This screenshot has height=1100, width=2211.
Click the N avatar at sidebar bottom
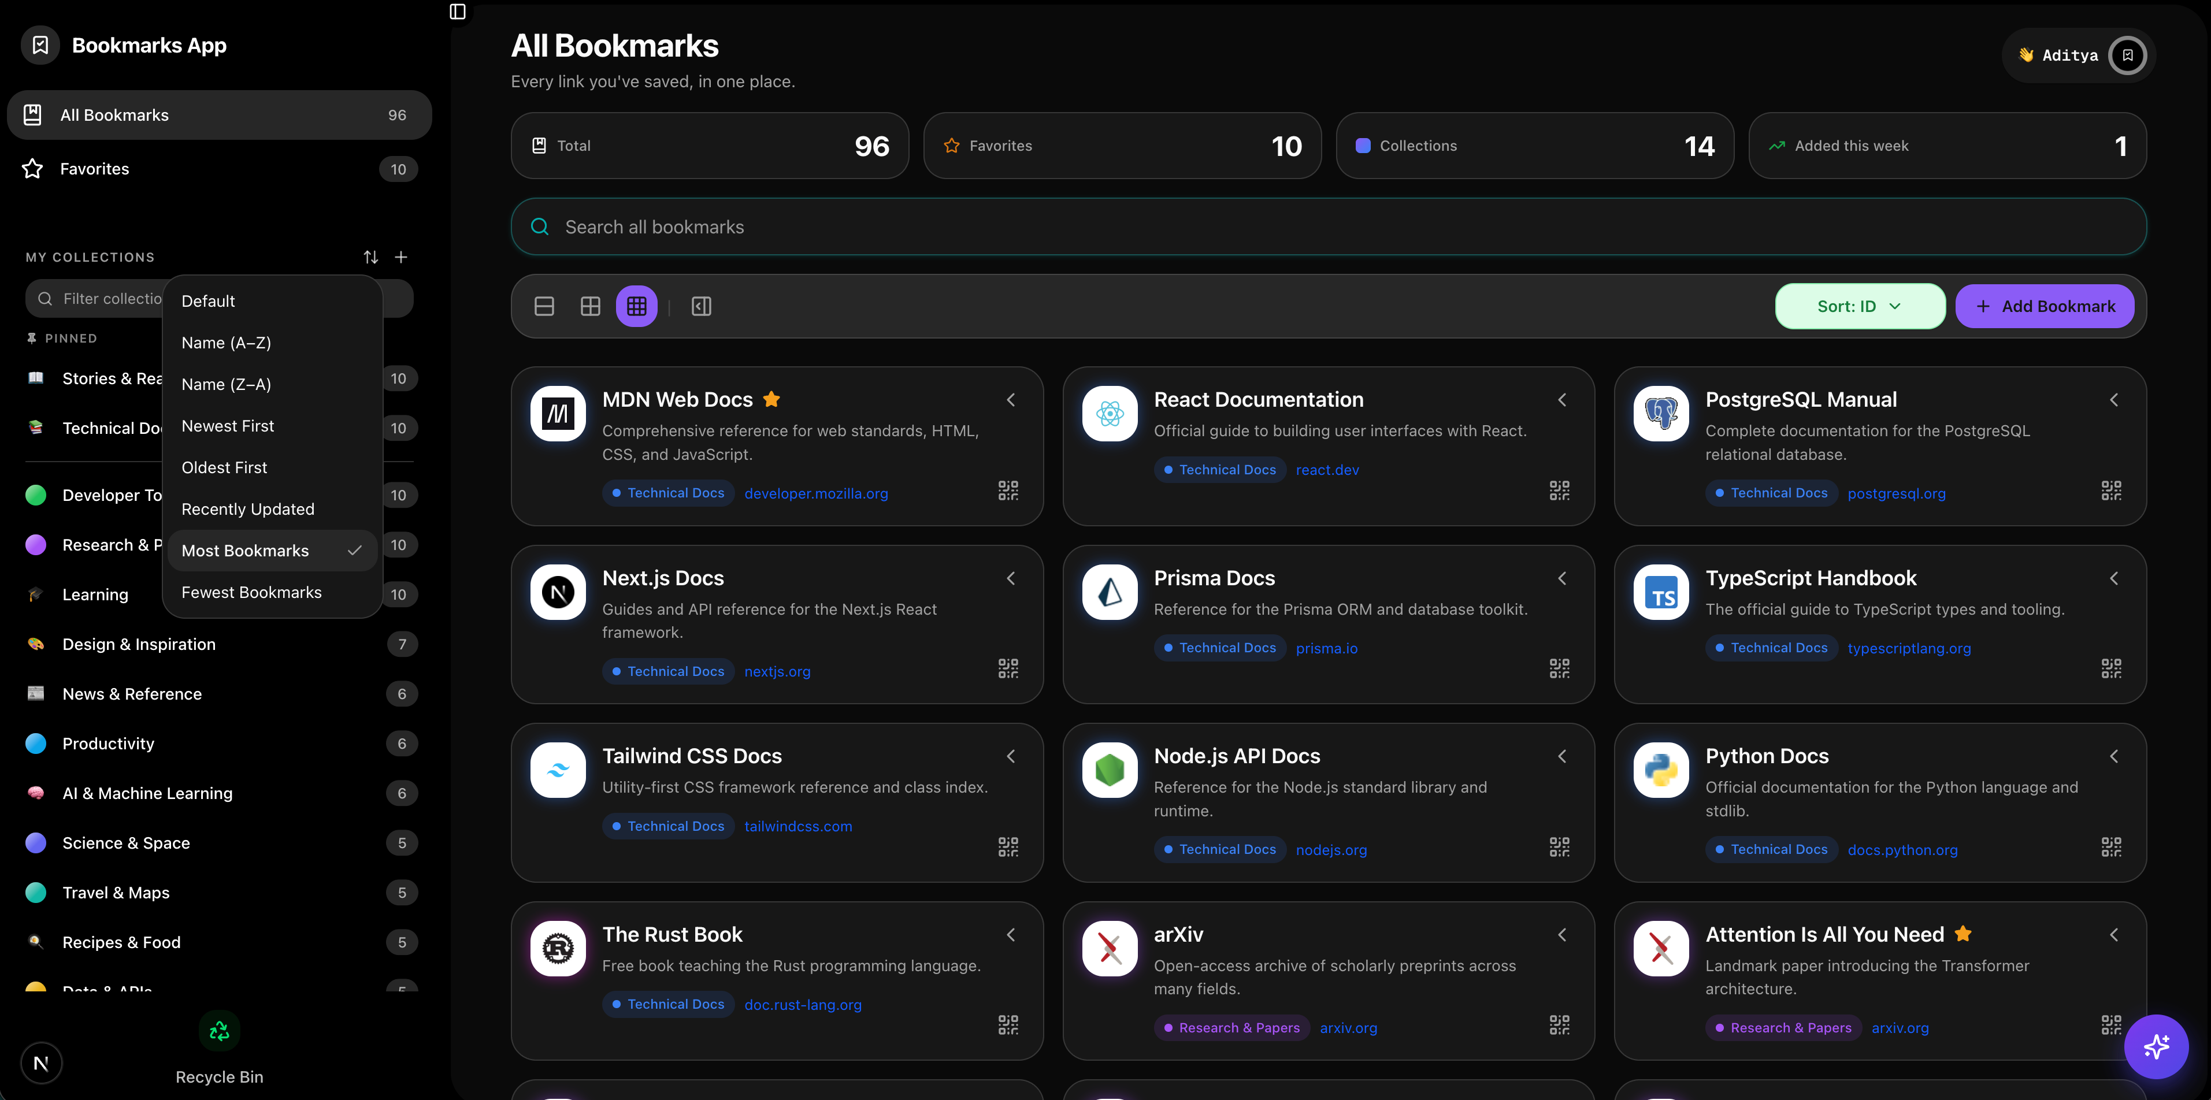click(40, 1063)
